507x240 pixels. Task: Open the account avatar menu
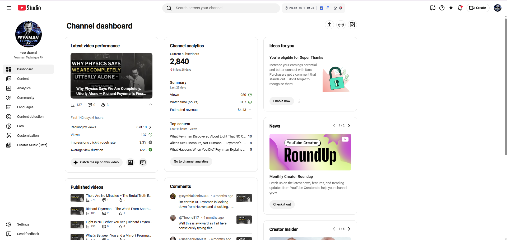pos(497,8)
